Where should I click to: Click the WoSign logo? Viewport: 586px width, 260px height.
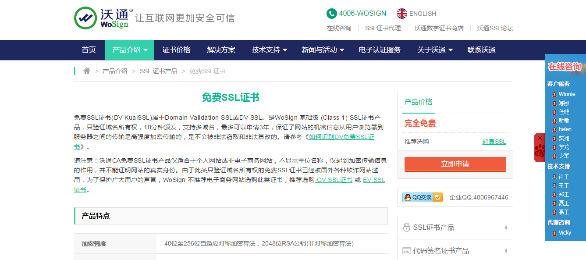[103, 18]
